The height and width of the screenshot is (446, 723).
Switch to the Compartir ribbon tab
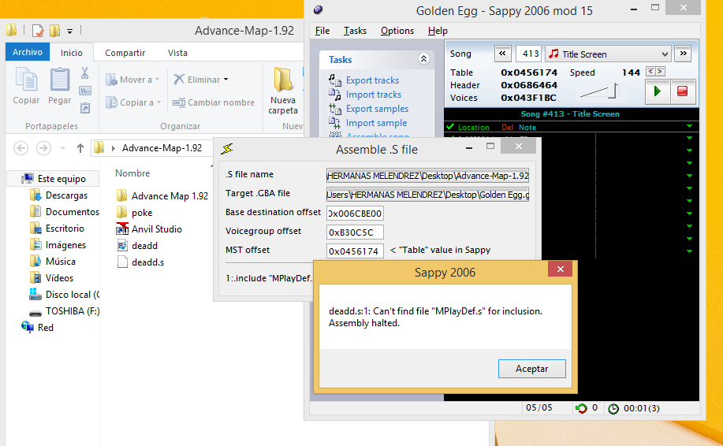click(x=125, y=53)
